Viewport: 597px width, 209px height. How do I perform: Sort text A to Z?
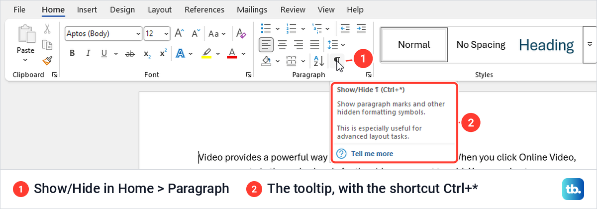(318, 61)
